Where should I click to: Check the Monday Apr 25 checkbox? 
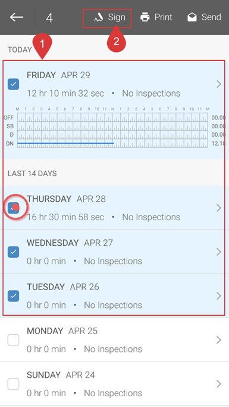(13, 340)
